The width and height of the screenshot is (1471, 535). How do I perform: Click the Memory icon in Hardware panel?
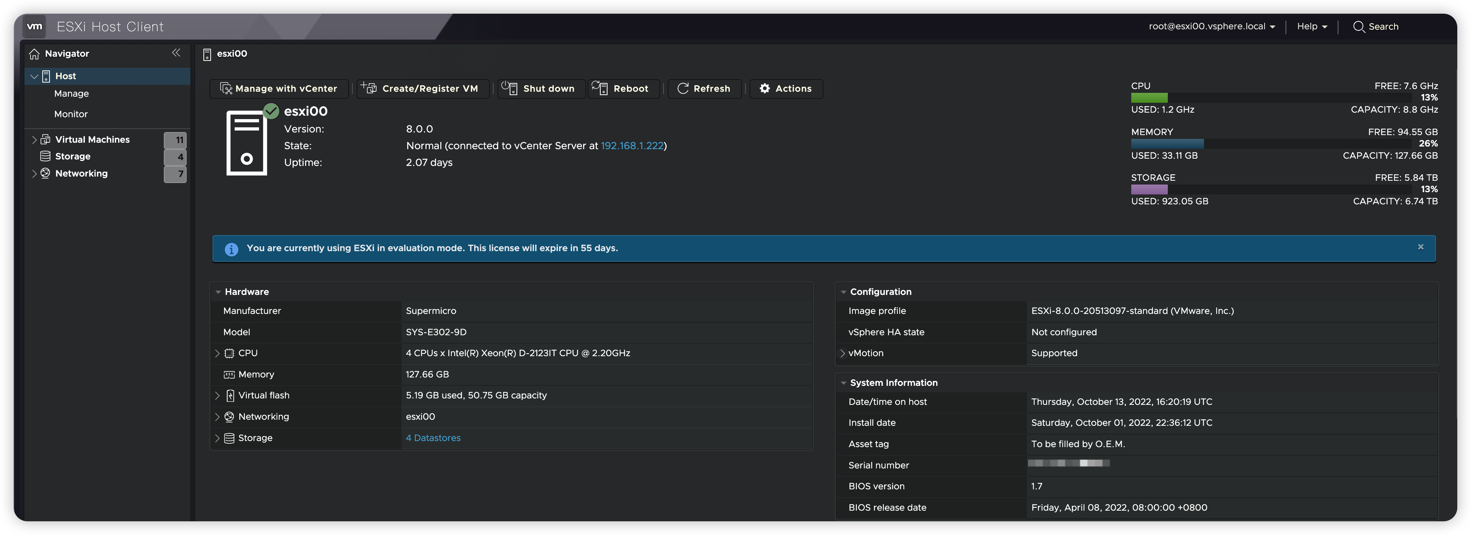[x=230, y=375]
